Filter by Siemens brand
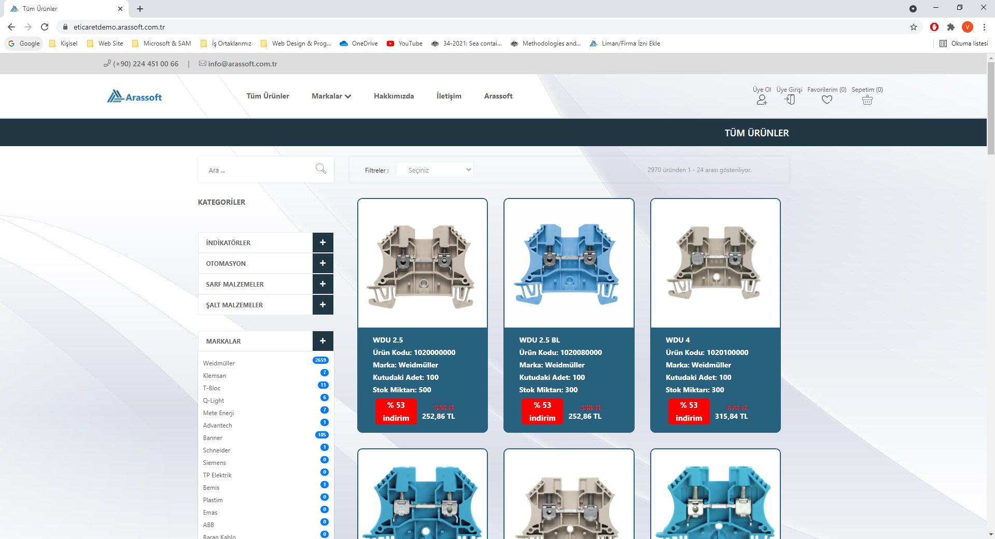The height and width of the screenshot is (539, 995). pyautogui.click(x=214, y=463)
